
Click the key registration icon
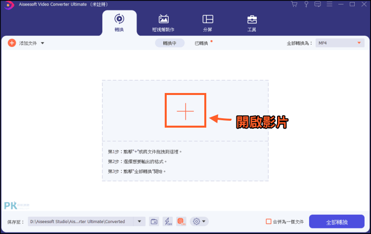[306, 4]
